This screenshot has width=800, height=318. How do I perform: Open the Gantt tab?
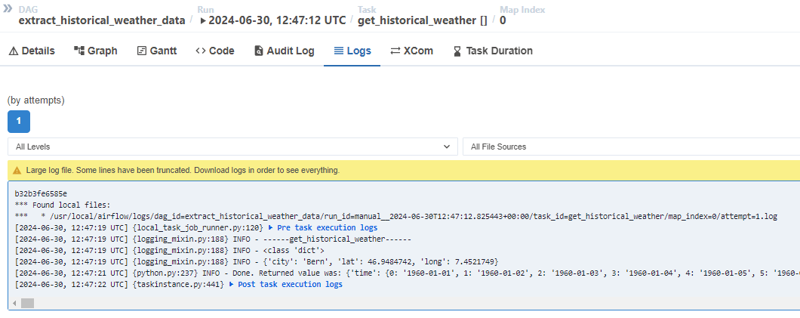tap(157, 51)
